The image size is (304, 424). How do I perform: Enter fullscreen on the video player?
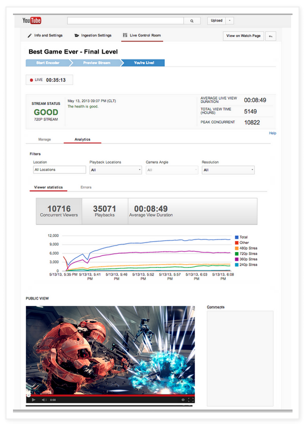coord(191,399)
